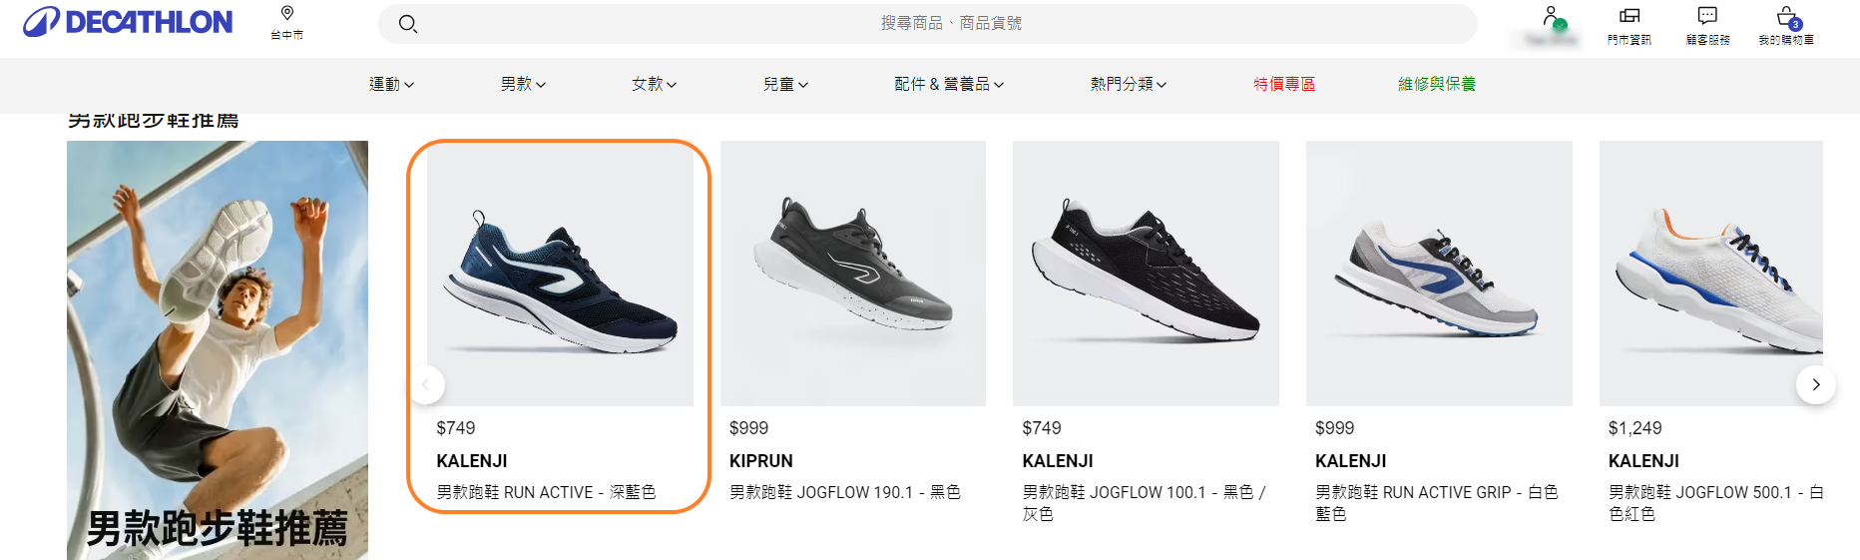Click the carousel next arrow
The height and width of the screenshot is (560, 1860).
(1816, 384)
